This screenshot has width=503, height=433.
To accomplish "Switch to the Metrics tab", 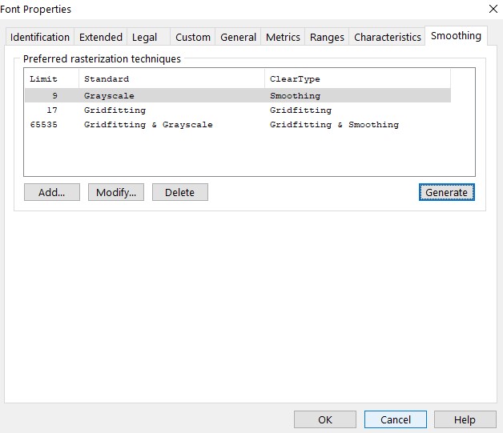I will tap(283, 37).
